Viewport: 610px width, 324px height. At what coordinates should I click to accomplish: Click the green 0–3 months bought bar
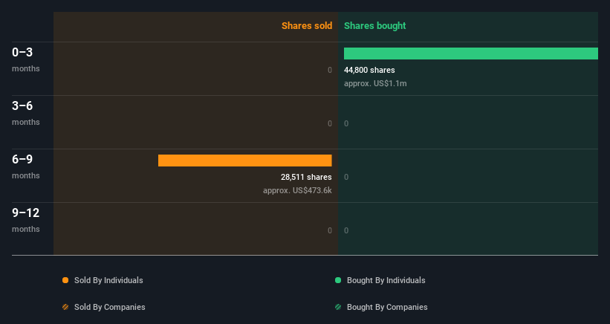click(471, 54)
